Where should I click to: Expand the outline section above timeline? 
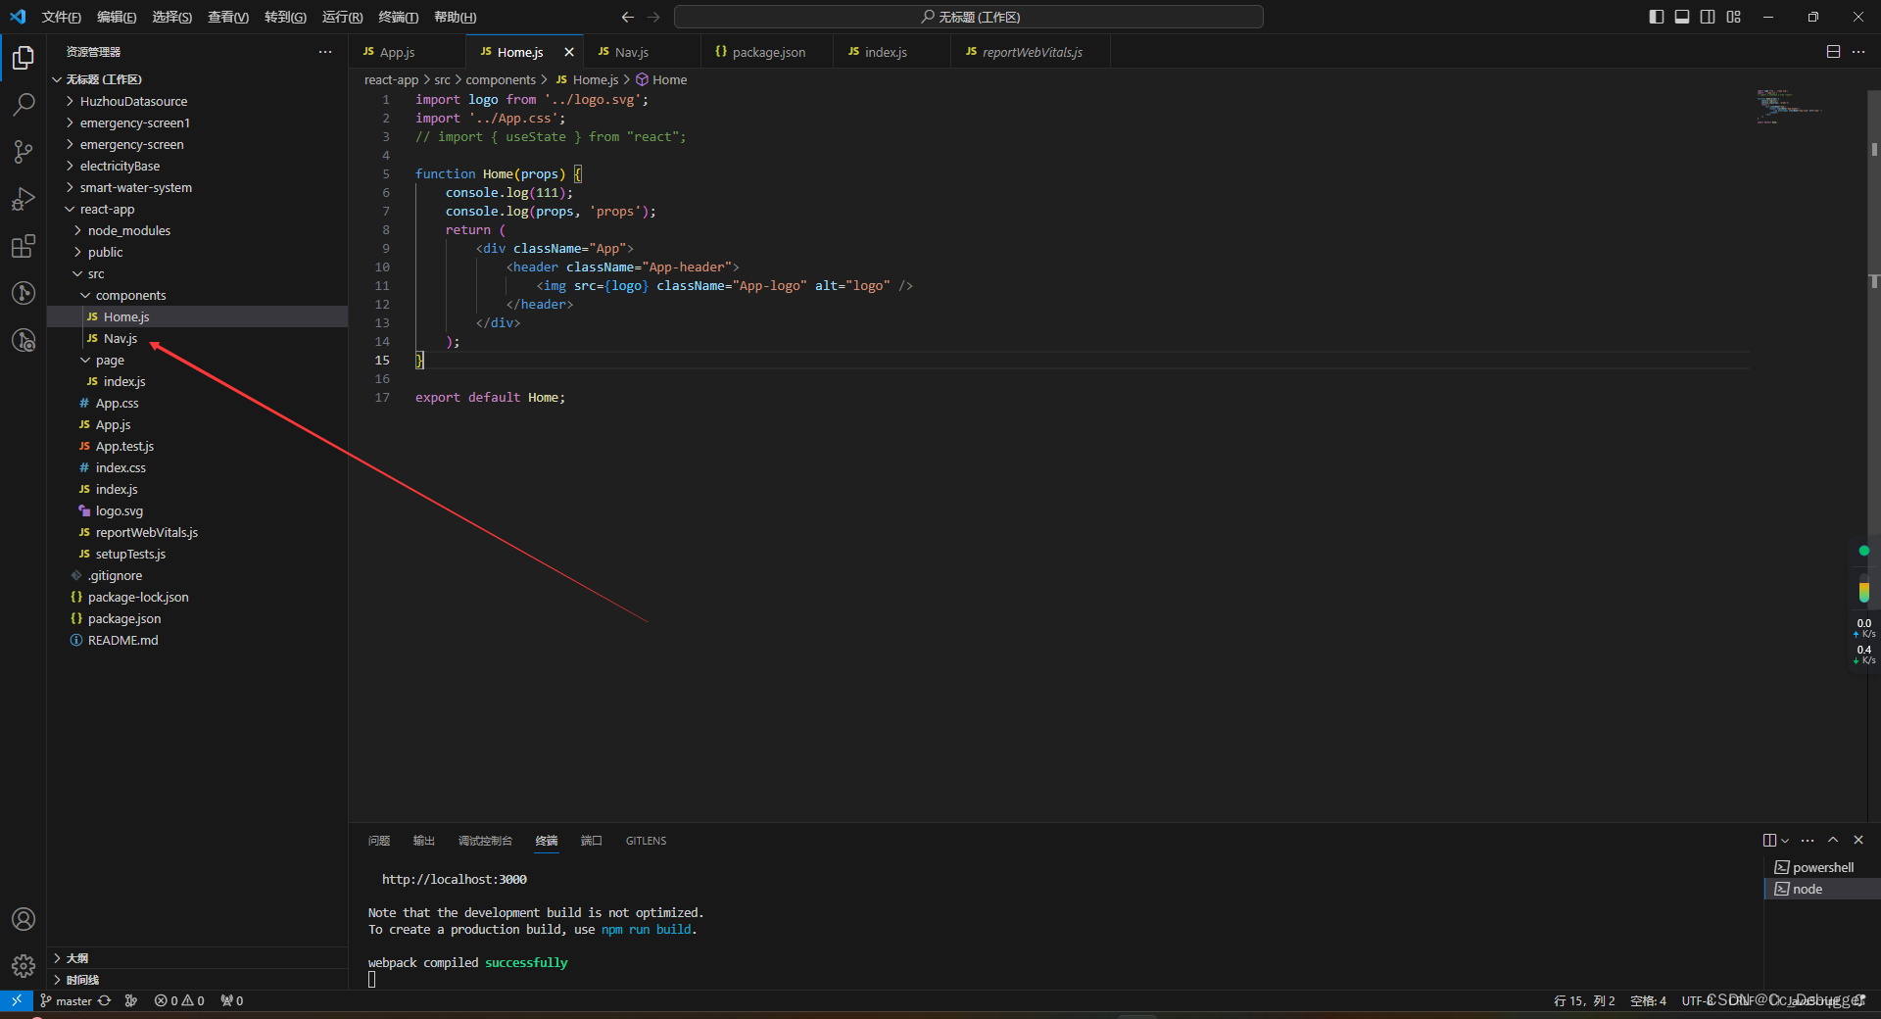coord(198,957)
